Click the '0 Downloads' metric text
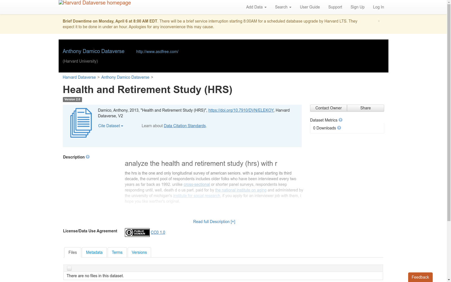Image resolution: width=451 pixels, height=282 pixels. (324, 128)
